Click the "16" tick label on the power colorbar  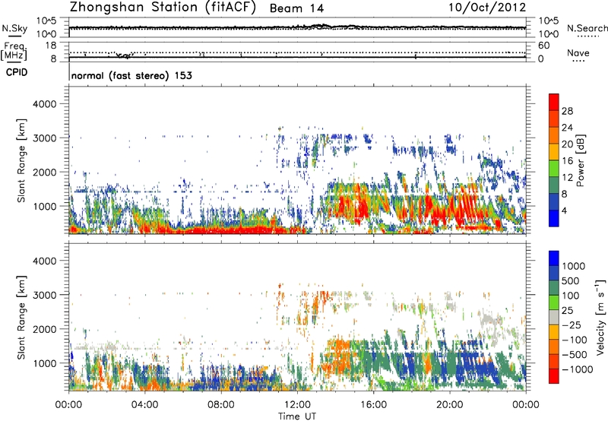pos(567,161)
